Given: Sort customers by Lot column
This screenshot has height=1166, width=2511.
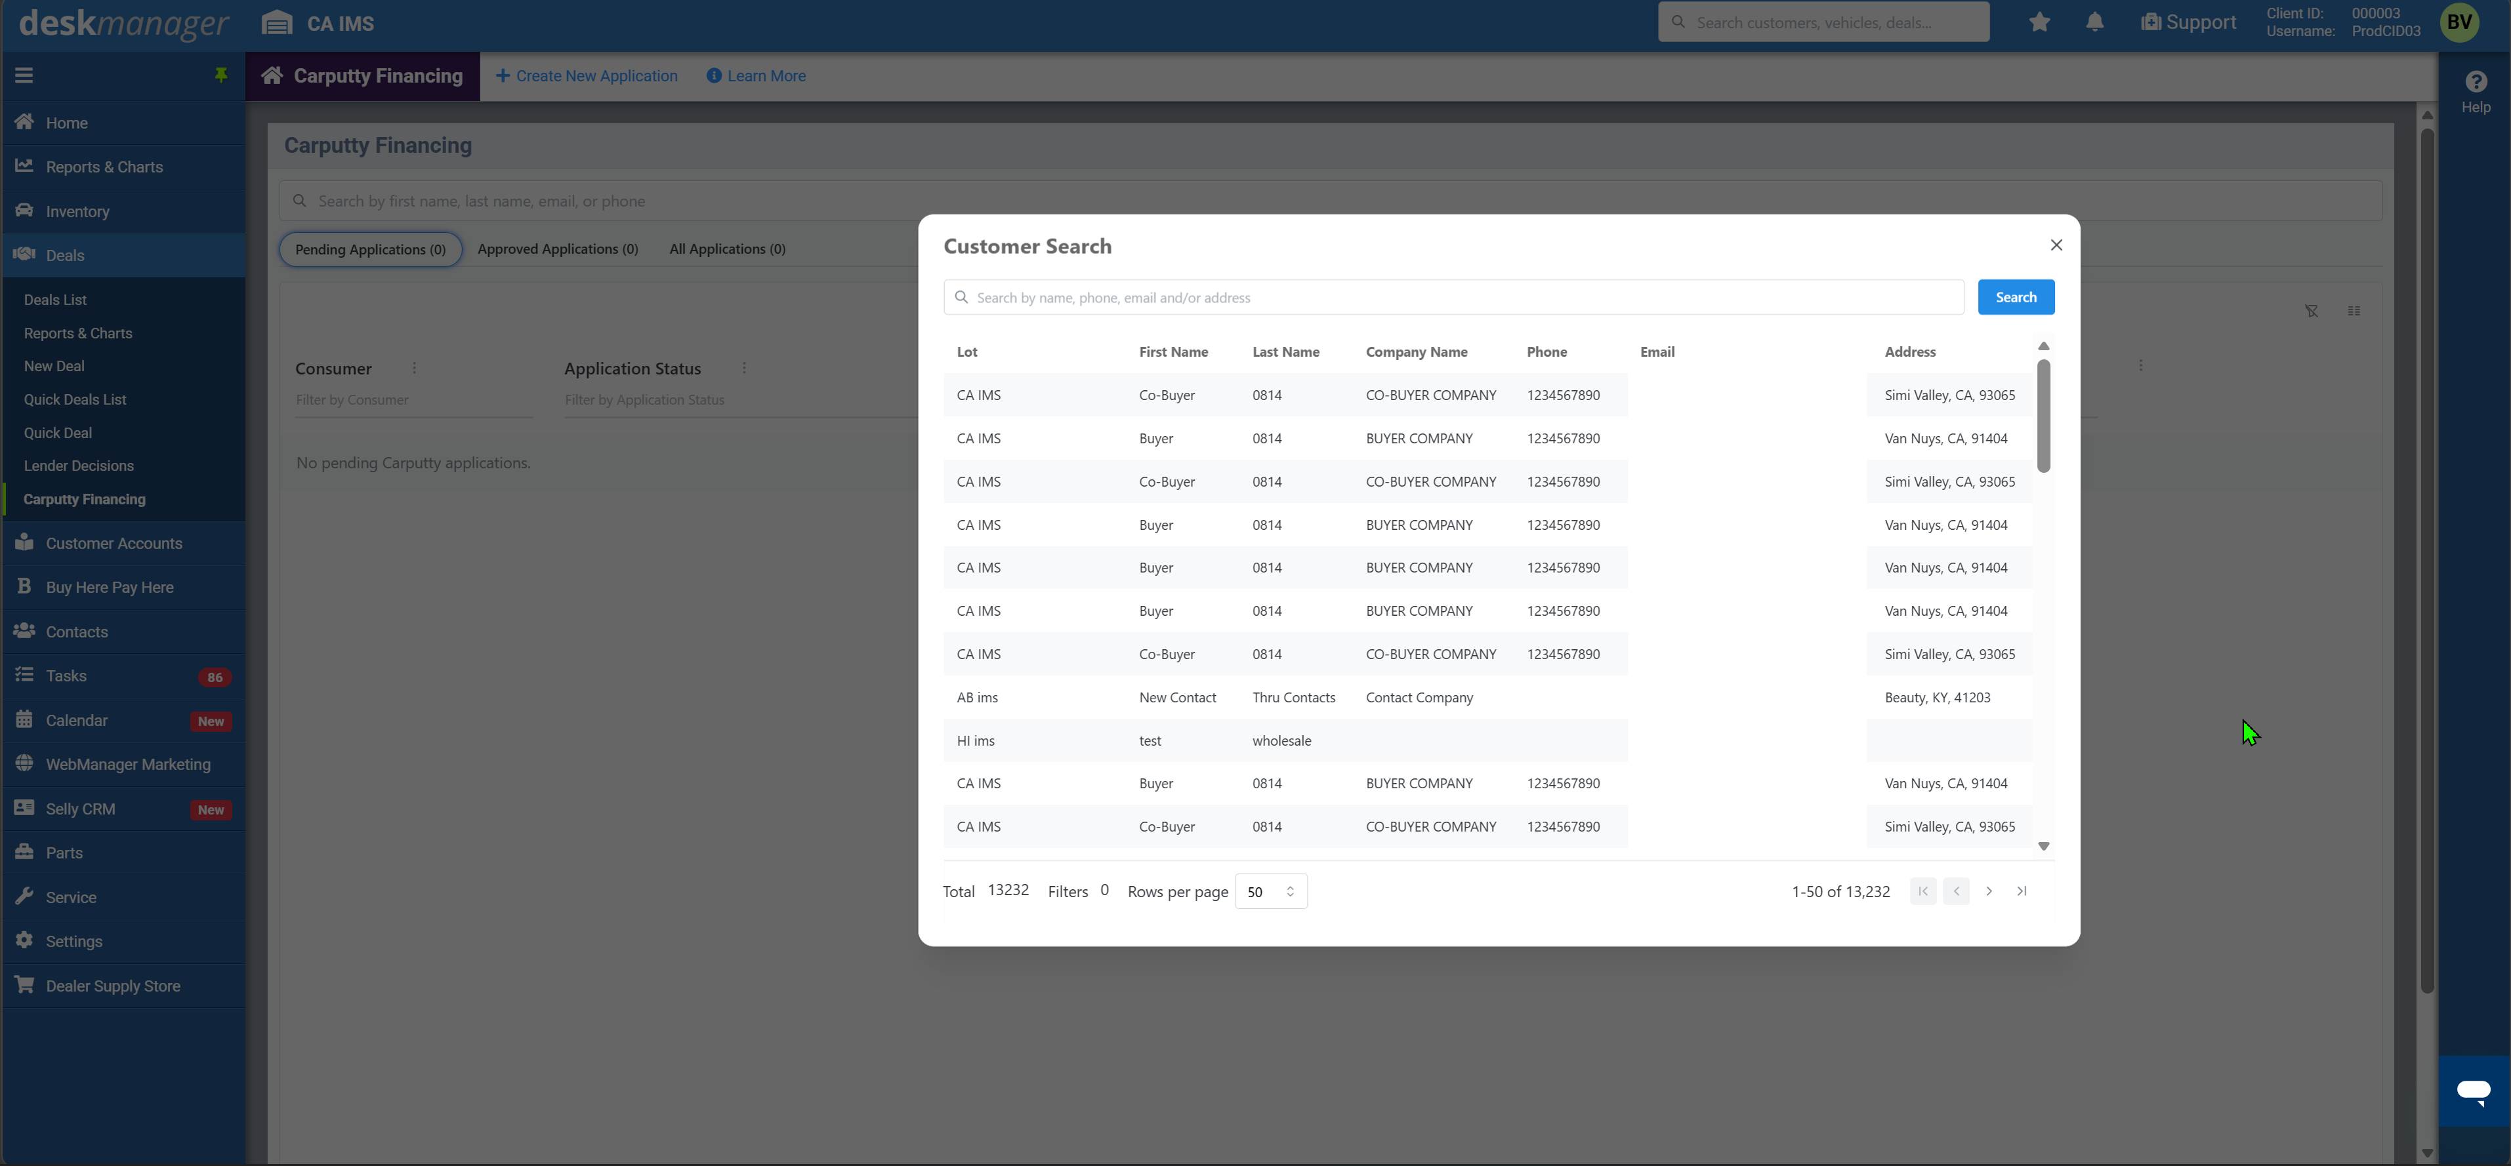Looking at the screenshot, I should [x=967, y=352].
